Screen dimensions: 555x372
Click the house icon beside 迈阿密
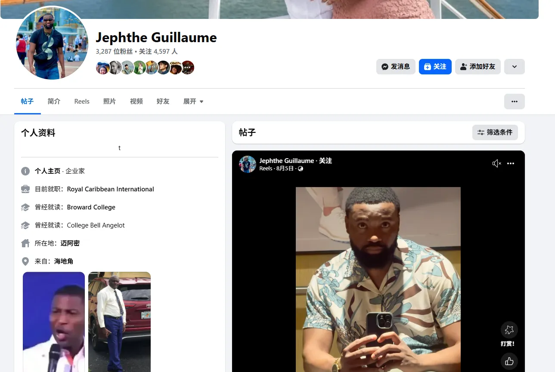tap(25, 243)
